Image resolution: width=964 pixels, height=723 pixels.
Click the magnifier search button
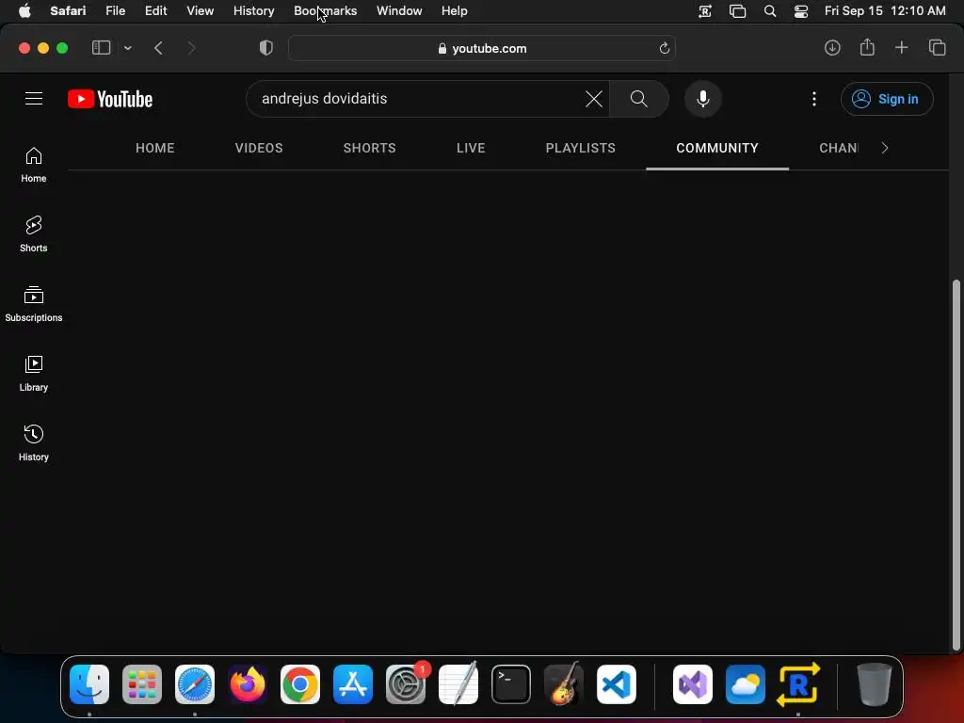click(x=639, y=98)
